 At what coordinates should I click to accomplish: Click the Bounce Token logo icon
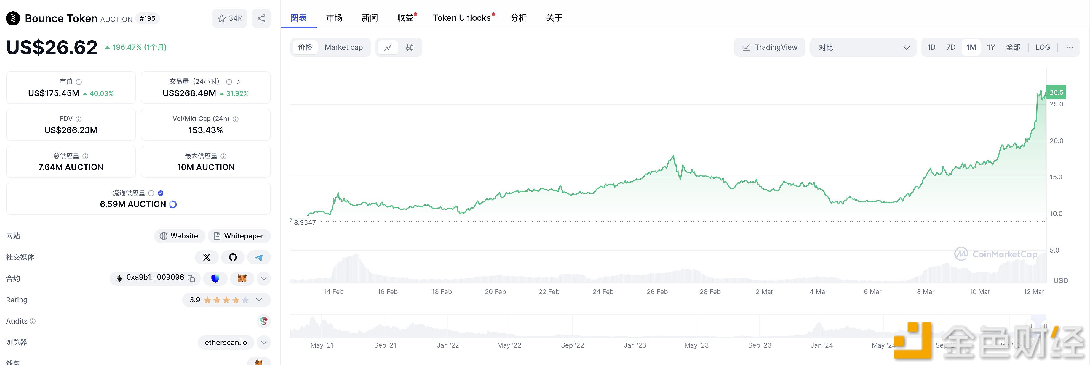(x=13, y=18)
